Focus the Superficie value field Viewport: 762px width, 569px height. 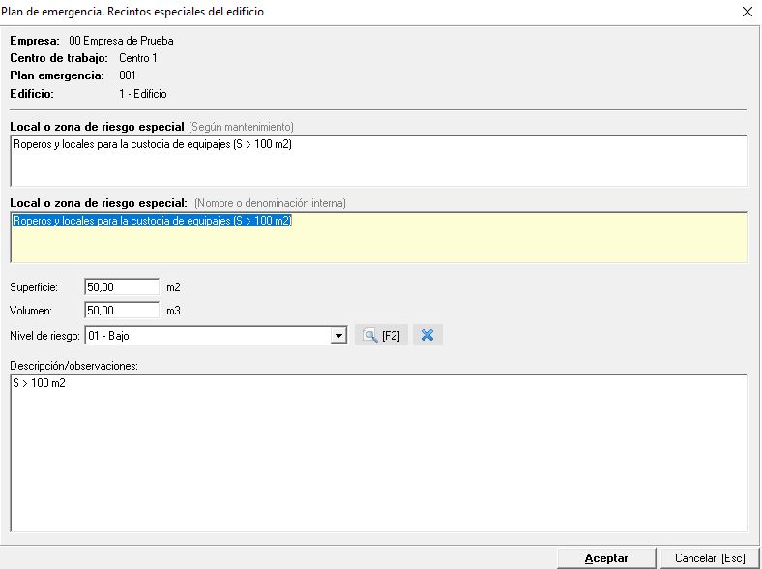(121, 287)
